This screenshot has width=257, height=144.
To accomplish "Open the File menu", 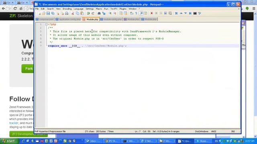I will tap(37, 9).
